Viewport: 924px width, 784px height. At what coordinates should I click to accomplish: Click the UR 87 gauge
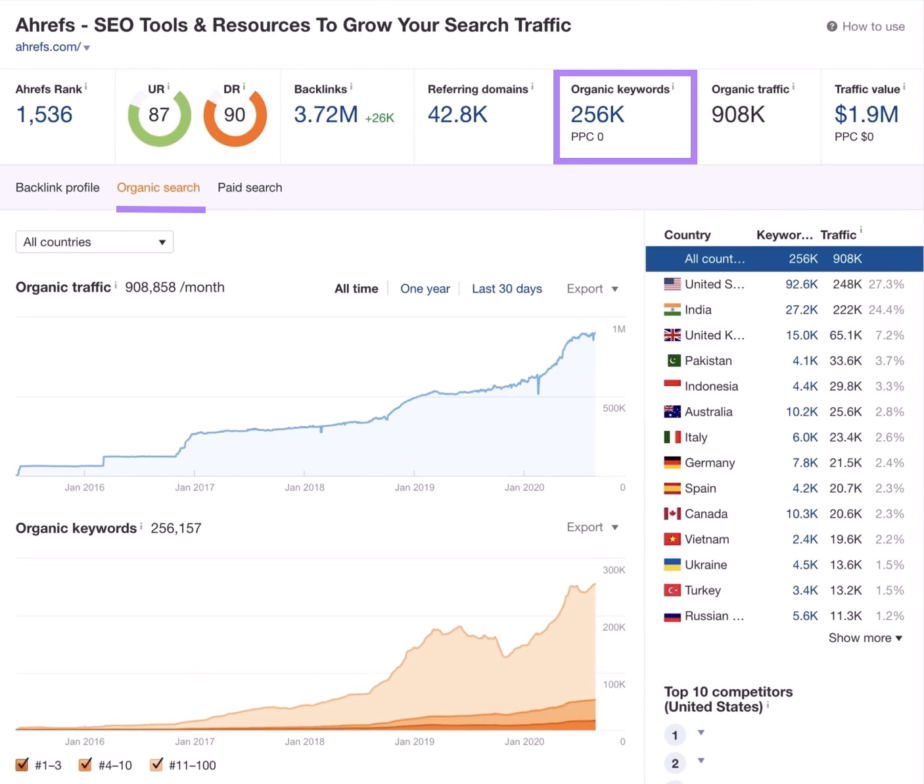pos(159,115)
